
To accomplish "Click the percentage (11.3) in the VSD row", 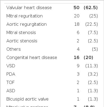I will [x=91, y=66].
